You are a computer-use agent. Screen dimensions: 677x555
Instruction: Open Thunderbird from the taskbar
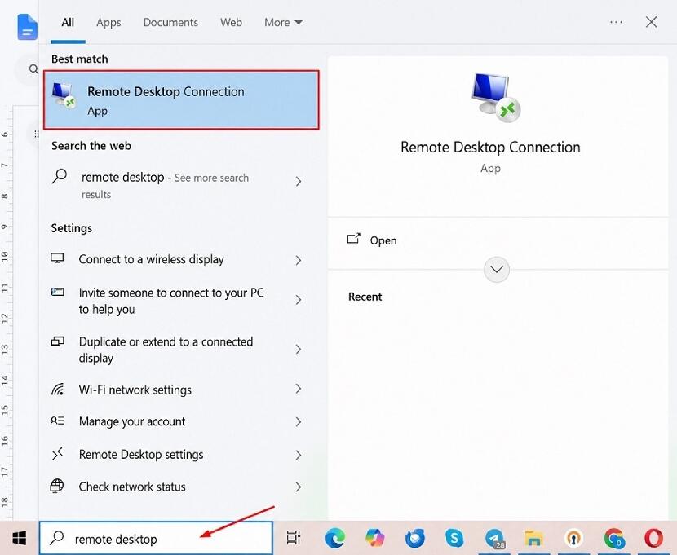pyautogui.click(x=414, y=538)
